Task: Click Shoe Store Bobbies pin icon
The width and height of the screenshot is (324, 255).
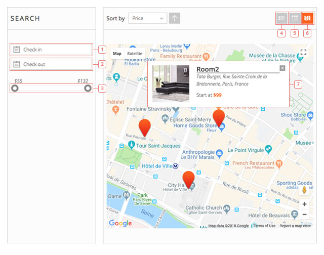Action: 310,116
